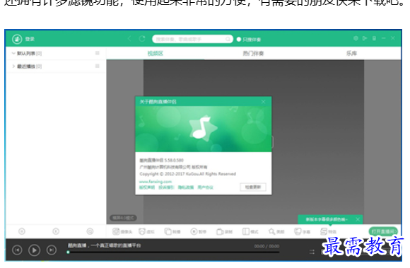Switch to the 热门伴奏 tab
The image size is (410, 268).
pos(253,54)
